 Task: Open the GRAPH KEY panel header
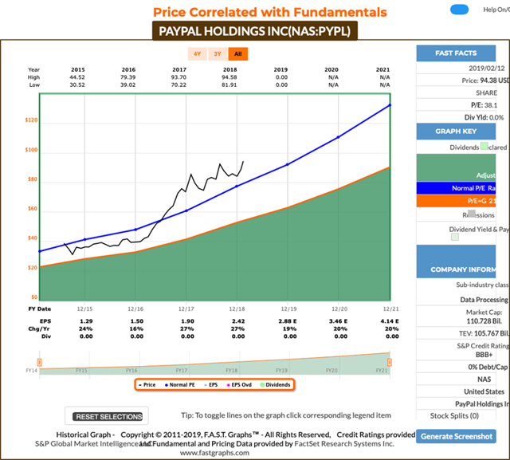point(456,132)
